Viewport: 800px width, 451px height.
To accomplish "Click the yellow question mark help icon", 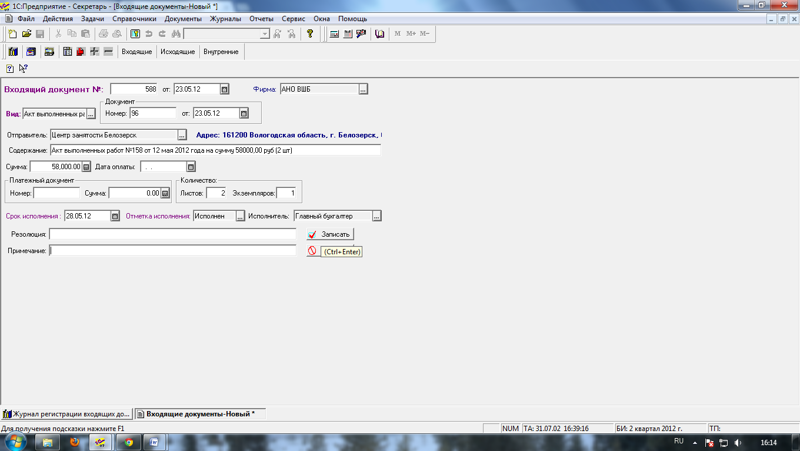I will 310,33.
